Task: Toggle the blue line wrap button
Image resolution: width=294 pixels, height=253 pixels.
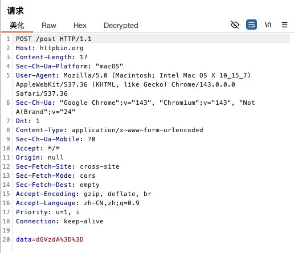Action: 251,25
